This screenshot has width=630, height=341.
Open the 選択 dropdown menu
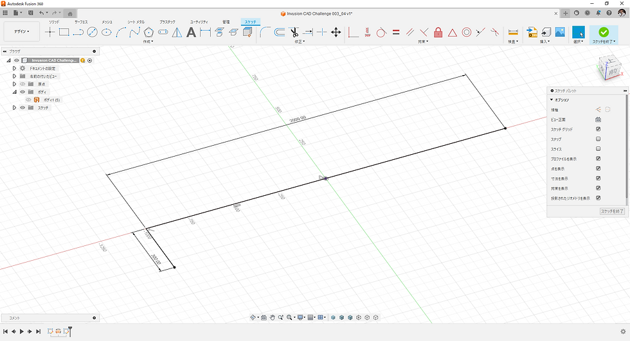pyautogui.click(x=578, y=42)
